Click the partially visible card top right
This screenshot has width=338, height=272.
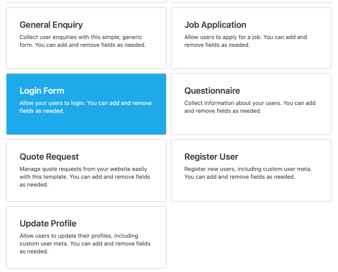coord(251,1)
